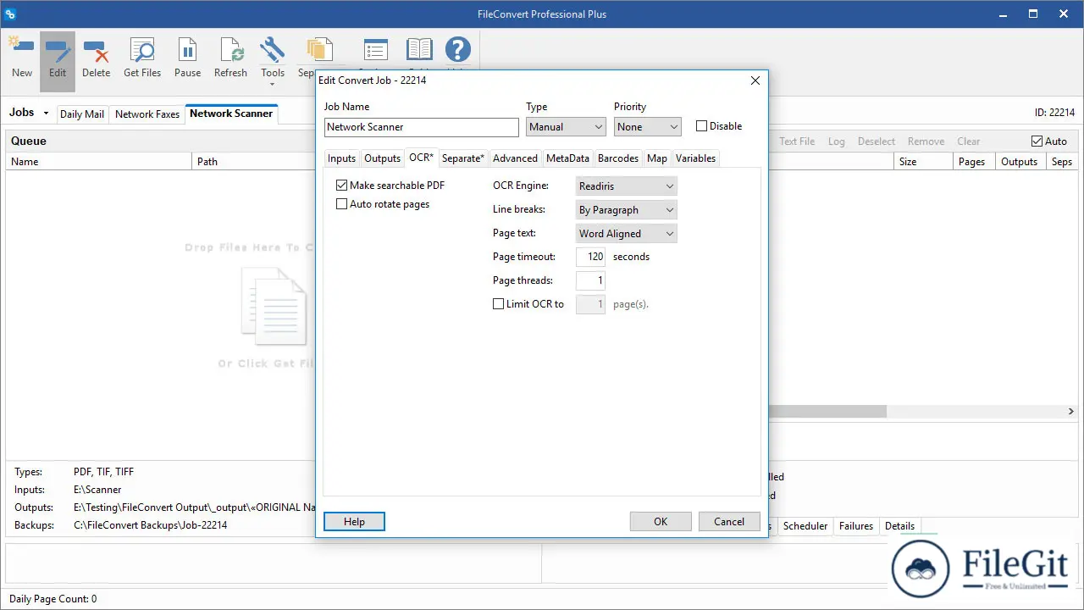Click the 'ID: 22214' label
The width and height of the screenshot is (1084, 610).
(1054, 113)
